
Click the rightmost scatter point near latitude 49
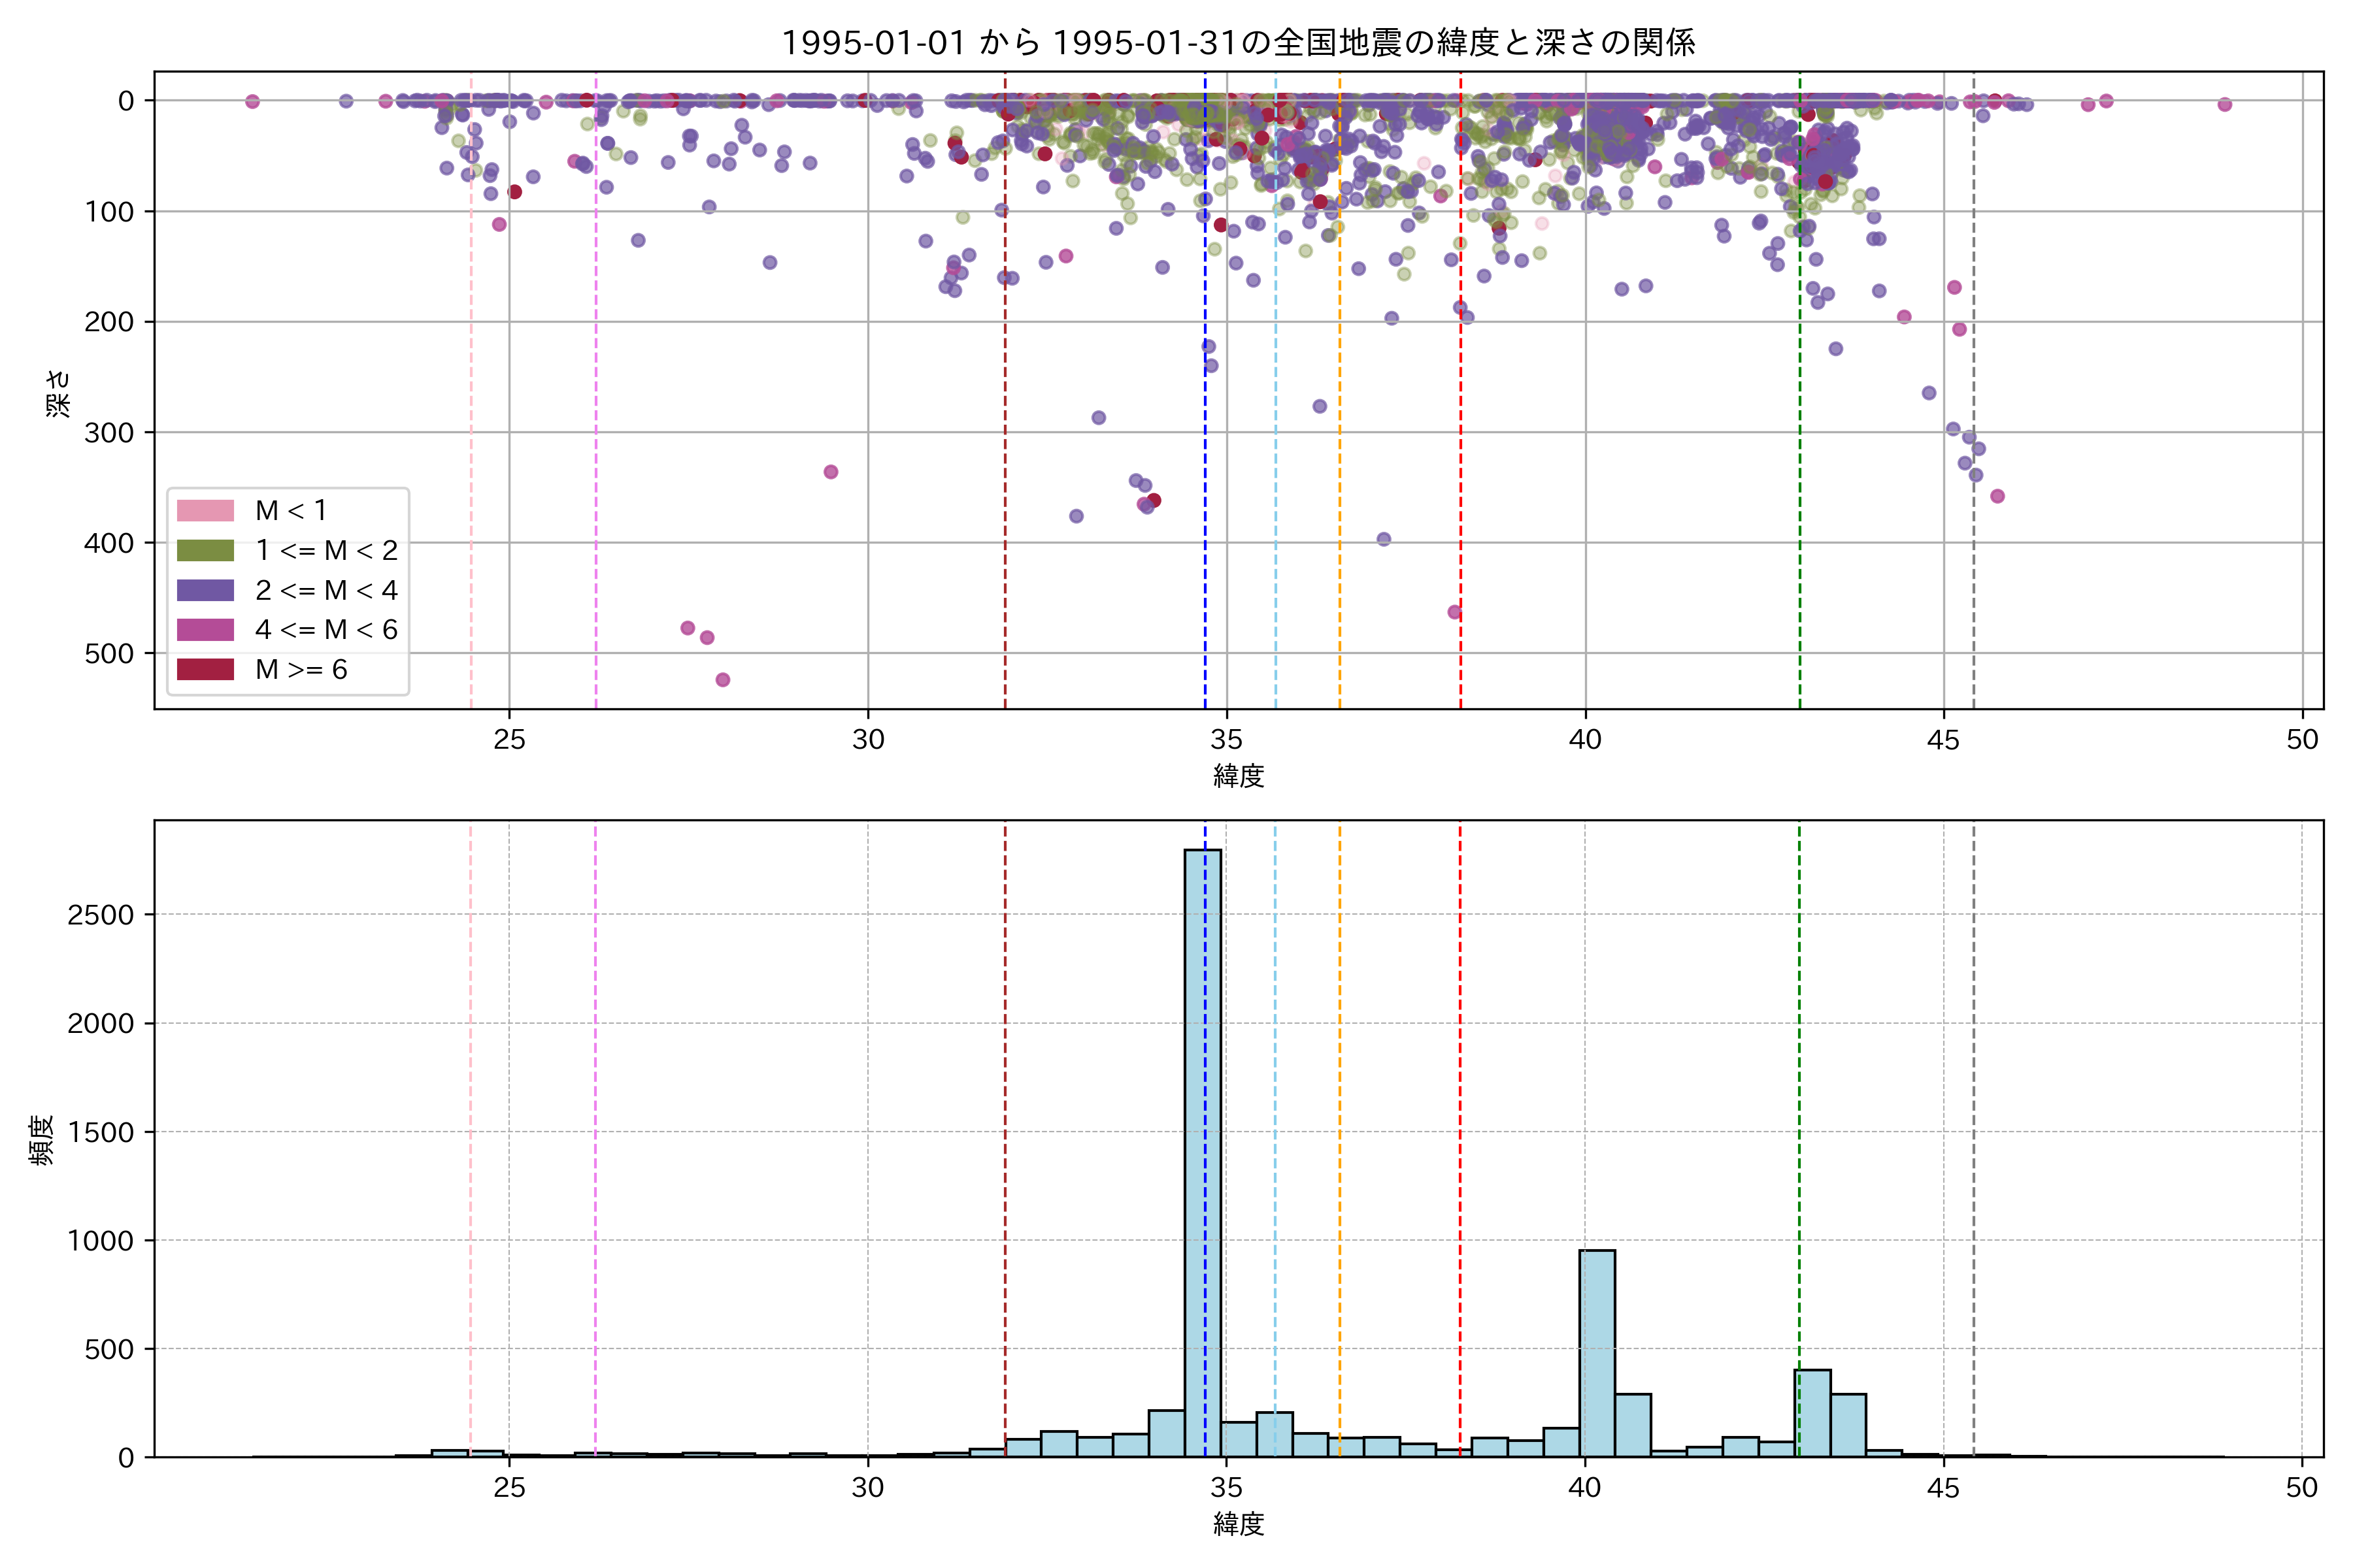click(2224, 104)
